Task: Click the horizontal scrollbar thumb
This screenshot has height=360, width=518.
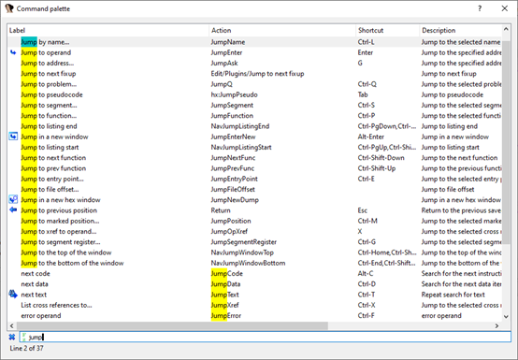Action: (171, 325)
